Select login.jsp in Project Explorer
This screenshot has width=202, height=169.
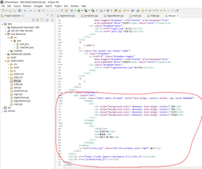tap(18, 94)
